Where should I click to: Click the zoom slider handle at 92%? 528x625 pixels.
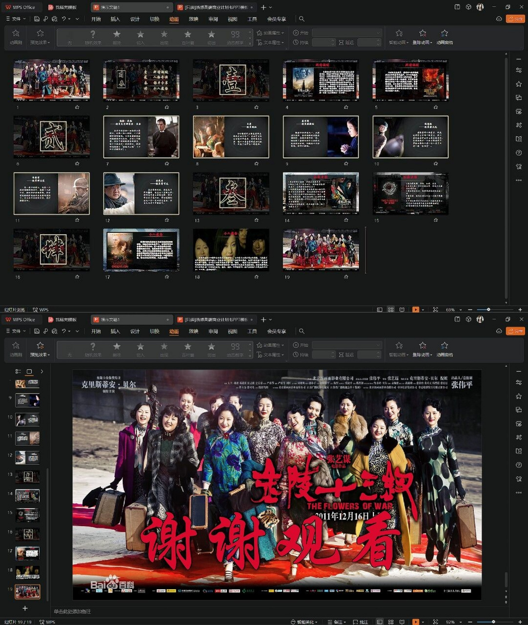493,622
